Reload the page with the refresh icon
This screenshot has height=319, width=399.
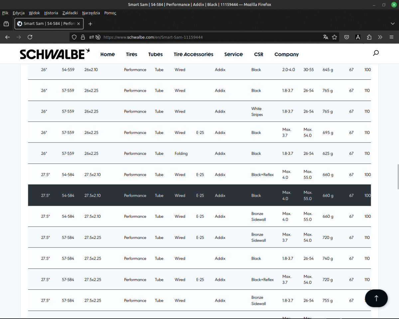point(30,37)
